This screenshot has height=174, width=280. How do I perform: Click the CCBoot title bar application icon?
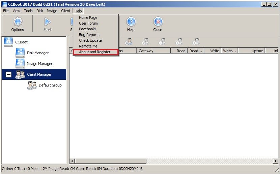(4, 4)
